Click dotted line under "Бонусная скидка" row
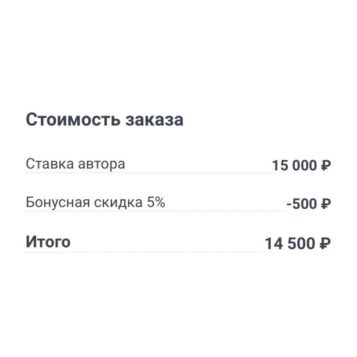Viewport: 357px width, 357px height. (155, 211)
